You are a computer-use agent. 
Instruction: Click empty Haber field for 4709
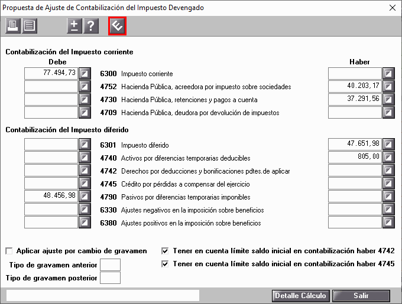point(355,113)
